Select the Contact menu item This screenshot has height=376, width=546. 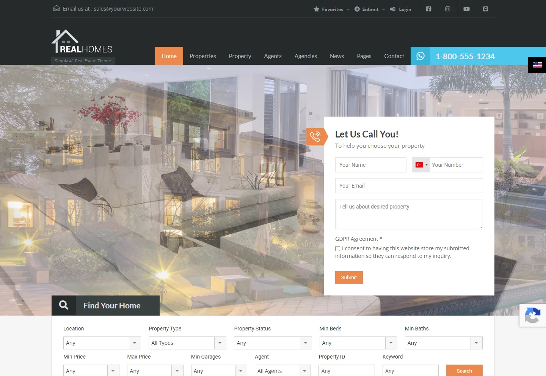(394, 56)
